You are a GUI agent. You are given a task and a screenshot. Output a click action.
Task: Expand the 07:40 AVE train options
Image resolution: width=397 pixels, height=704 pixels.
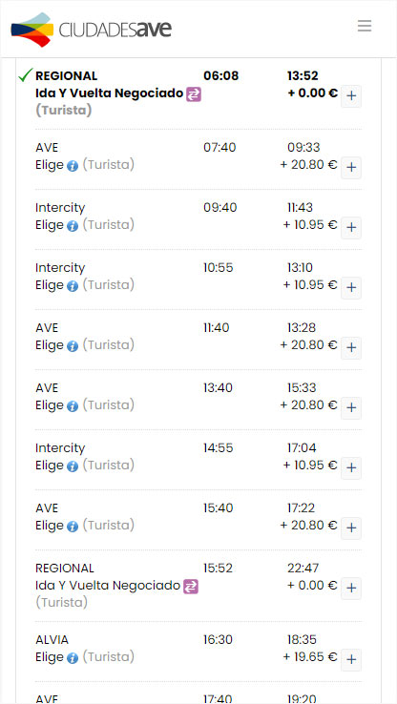[x=351, y=168]
